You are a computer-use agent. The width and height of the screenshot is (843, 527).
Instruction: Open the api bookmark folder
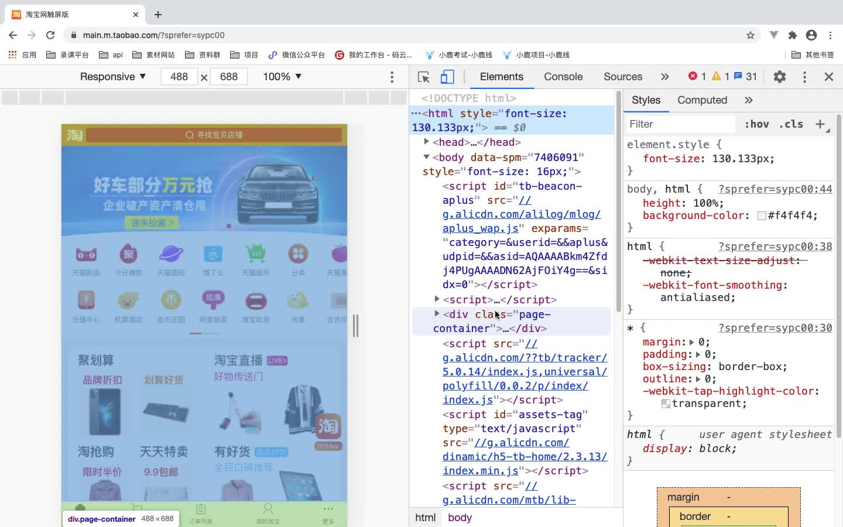pyautogui.click(x=111, y=55)
